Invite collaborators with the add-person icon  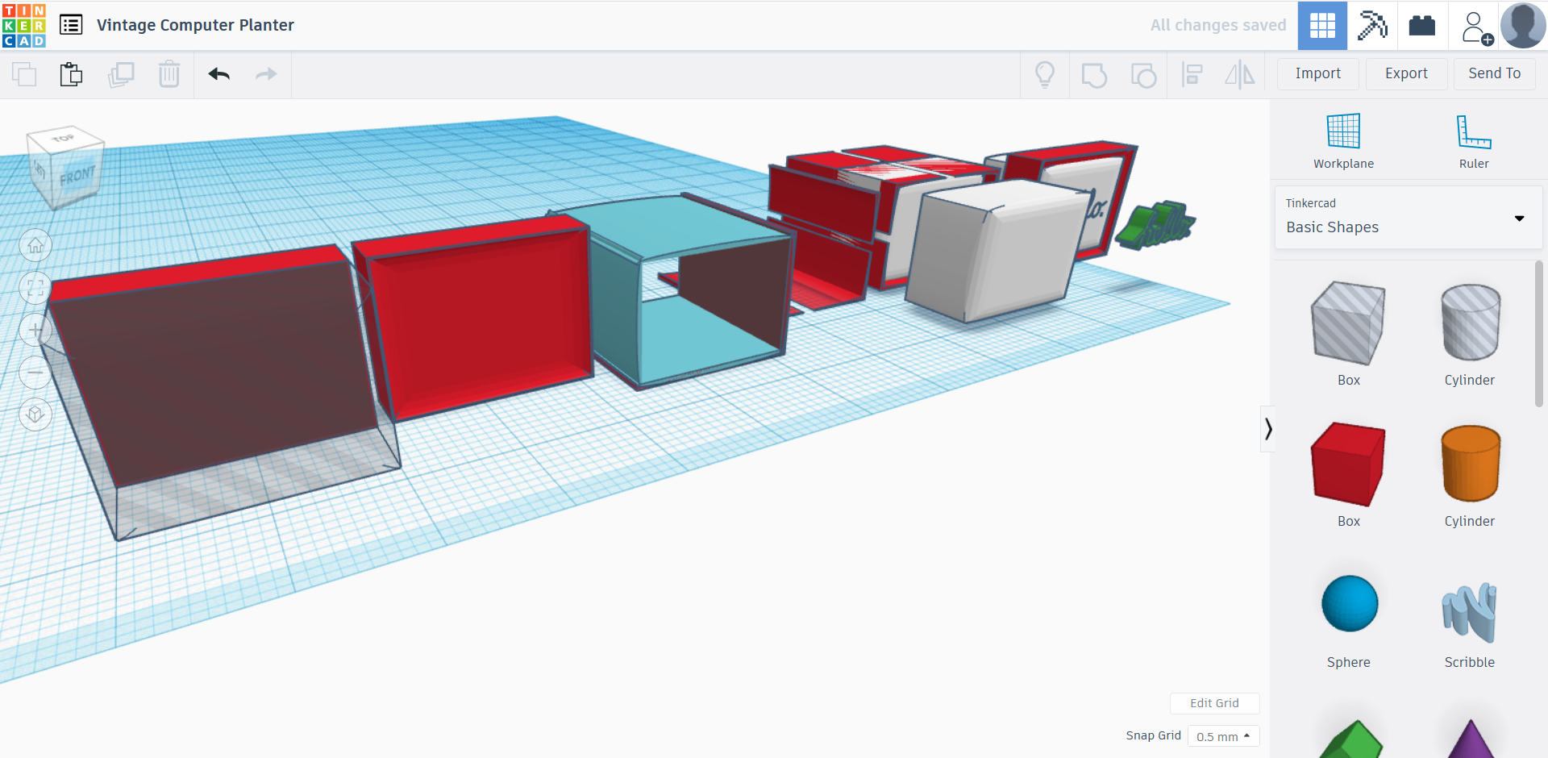point(1475,27)
